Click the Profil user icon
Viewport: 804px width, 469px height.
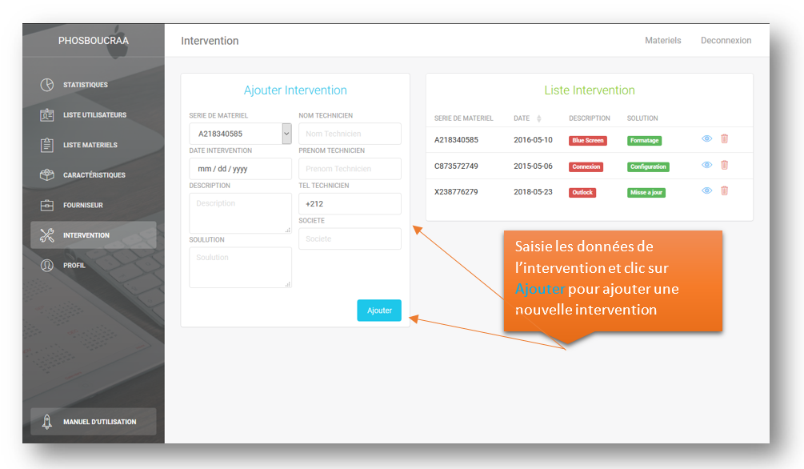tap(47, 265)
